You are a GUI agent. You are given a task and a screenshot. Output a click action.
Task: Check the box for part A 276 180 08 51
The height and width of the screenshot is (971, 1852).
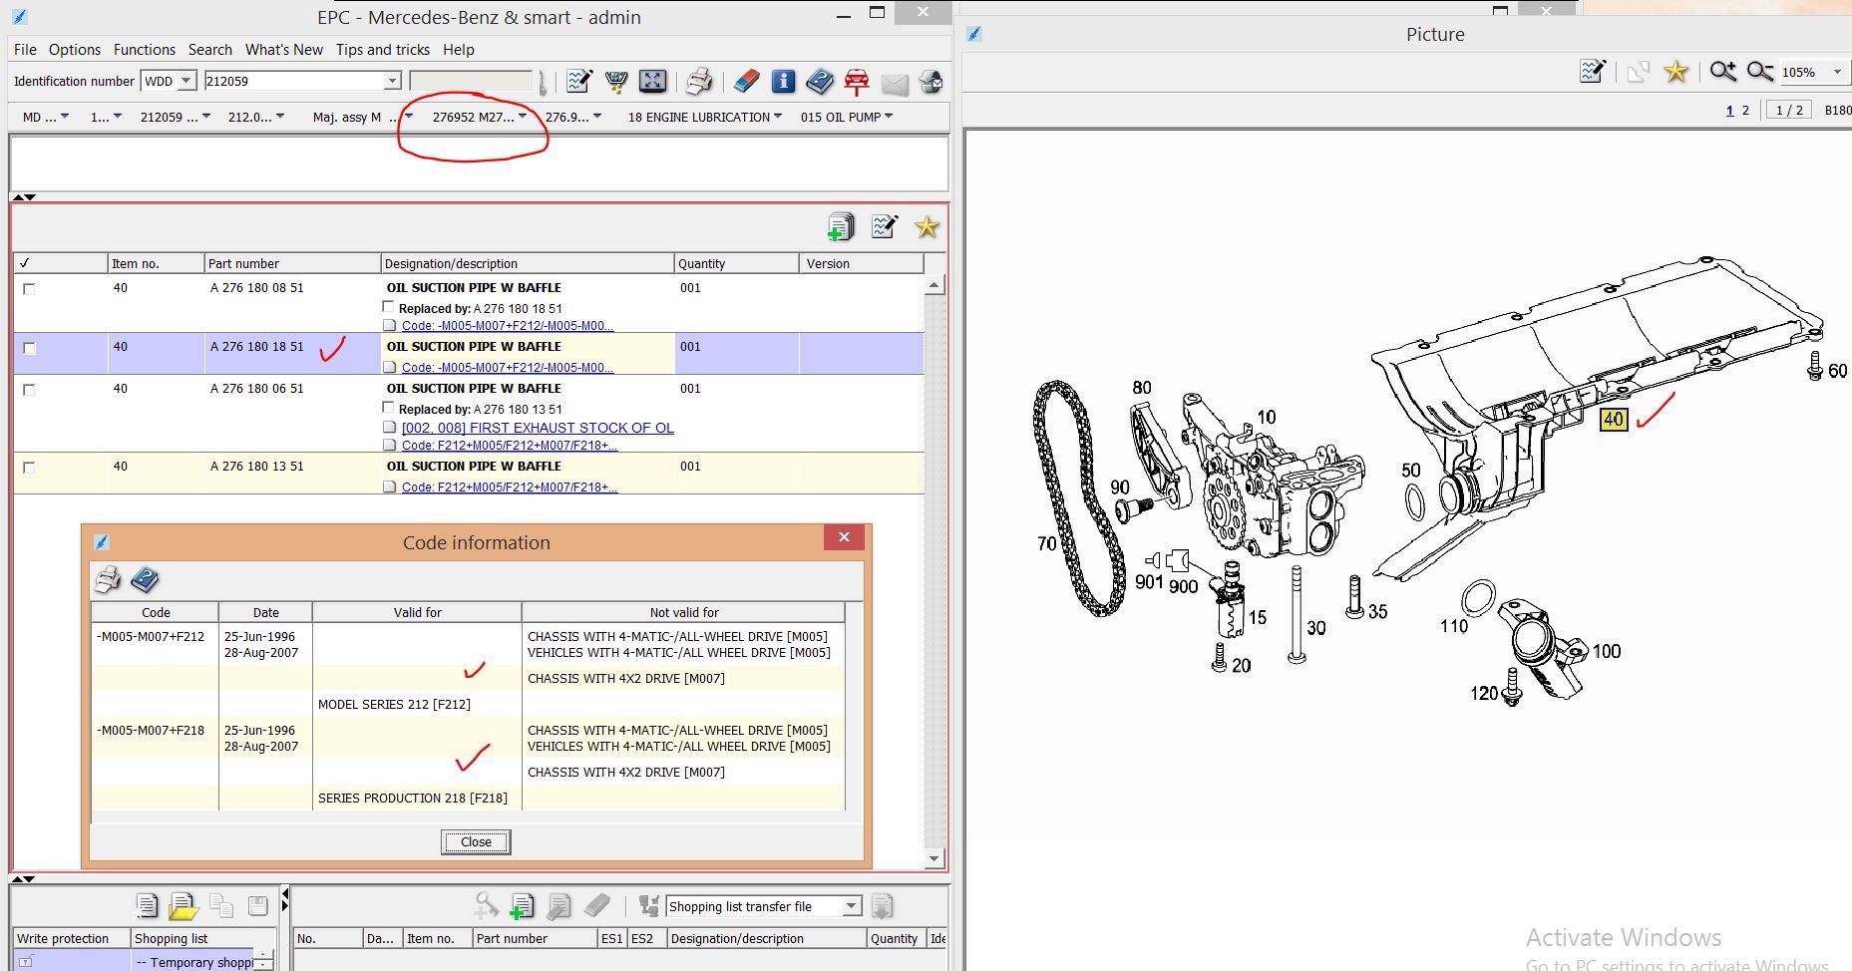pyautogui.click(x=29, y=289)
